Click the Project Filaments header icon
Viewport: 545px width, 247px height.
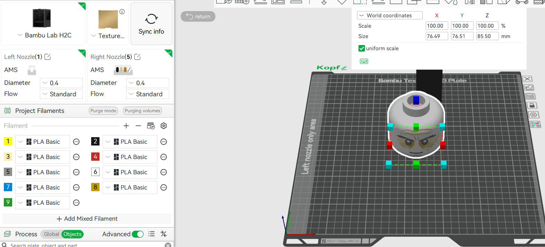[8, 111]
